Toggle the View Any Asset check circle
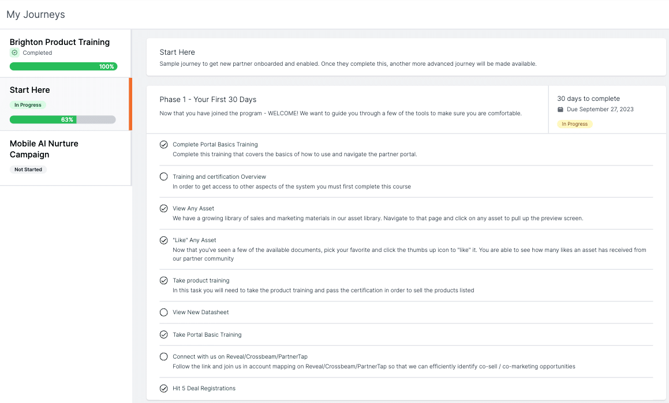 (163, 208)
